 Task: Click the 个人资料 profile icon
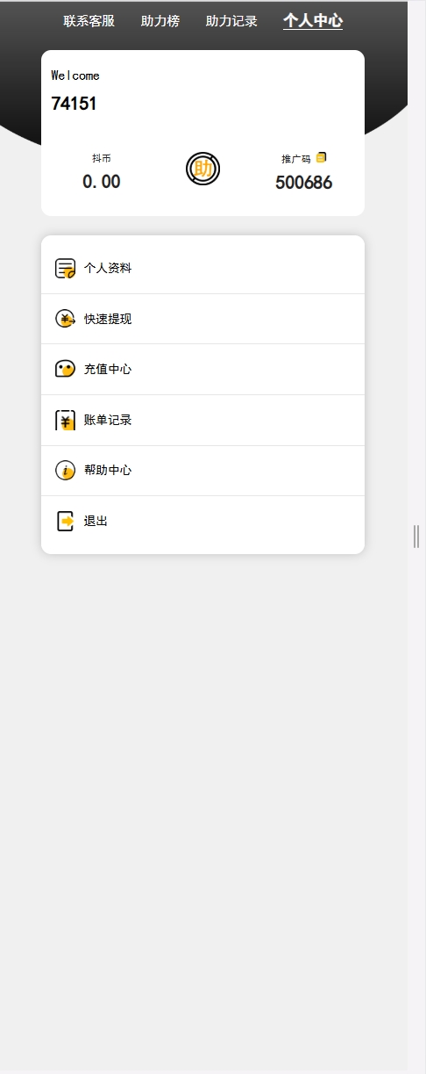[65, 269]
